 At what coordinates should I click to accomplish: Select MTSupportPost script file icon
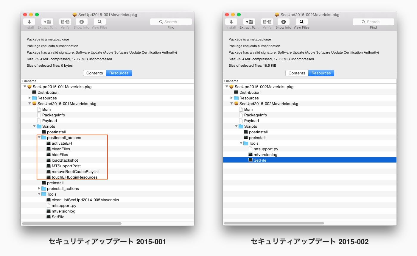(x=49, y=166)
